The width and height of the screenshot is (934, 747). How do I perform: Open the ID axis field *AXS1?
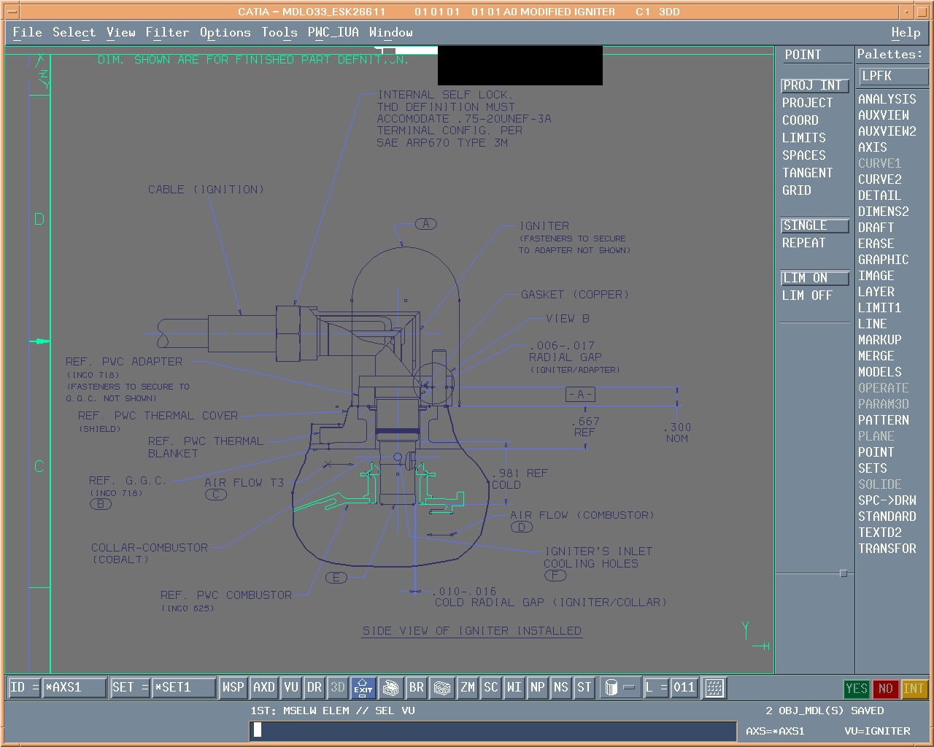tap(74, 687)
